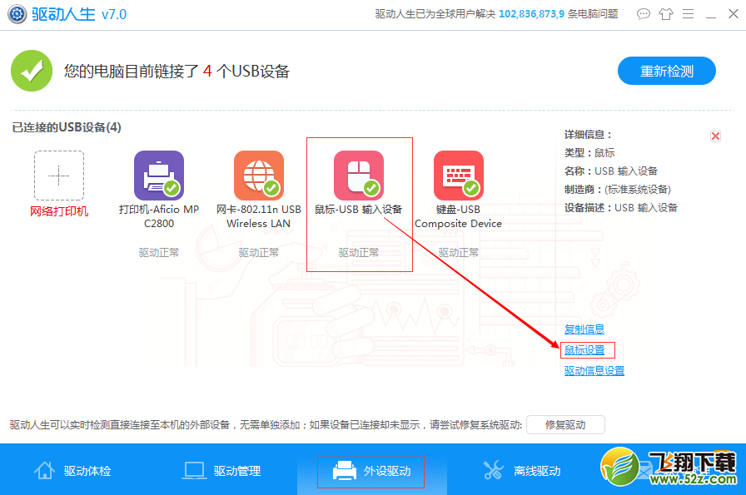
Task: Click the 类型：鼠标 detail line
Action: (x=589, y=153)
